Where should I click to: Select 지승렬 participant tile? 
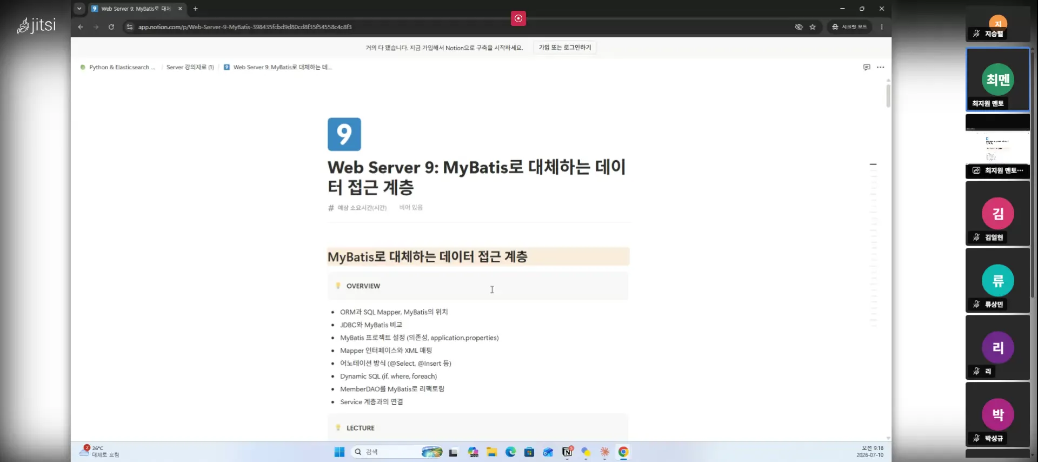click(x=997, y=24)
